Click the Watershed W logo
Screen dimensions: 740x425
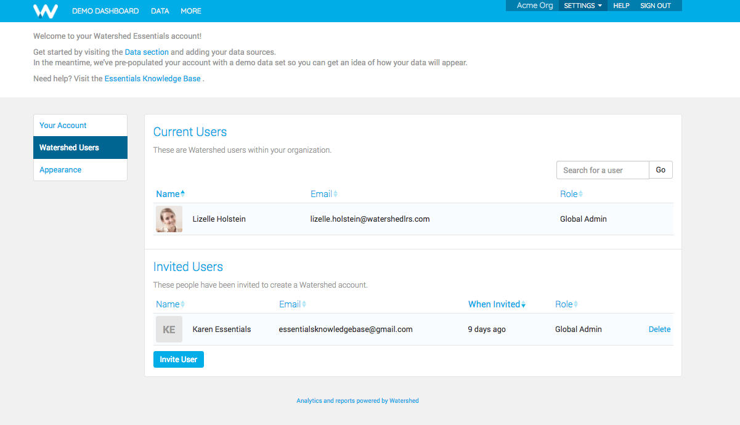click(46, 10)
